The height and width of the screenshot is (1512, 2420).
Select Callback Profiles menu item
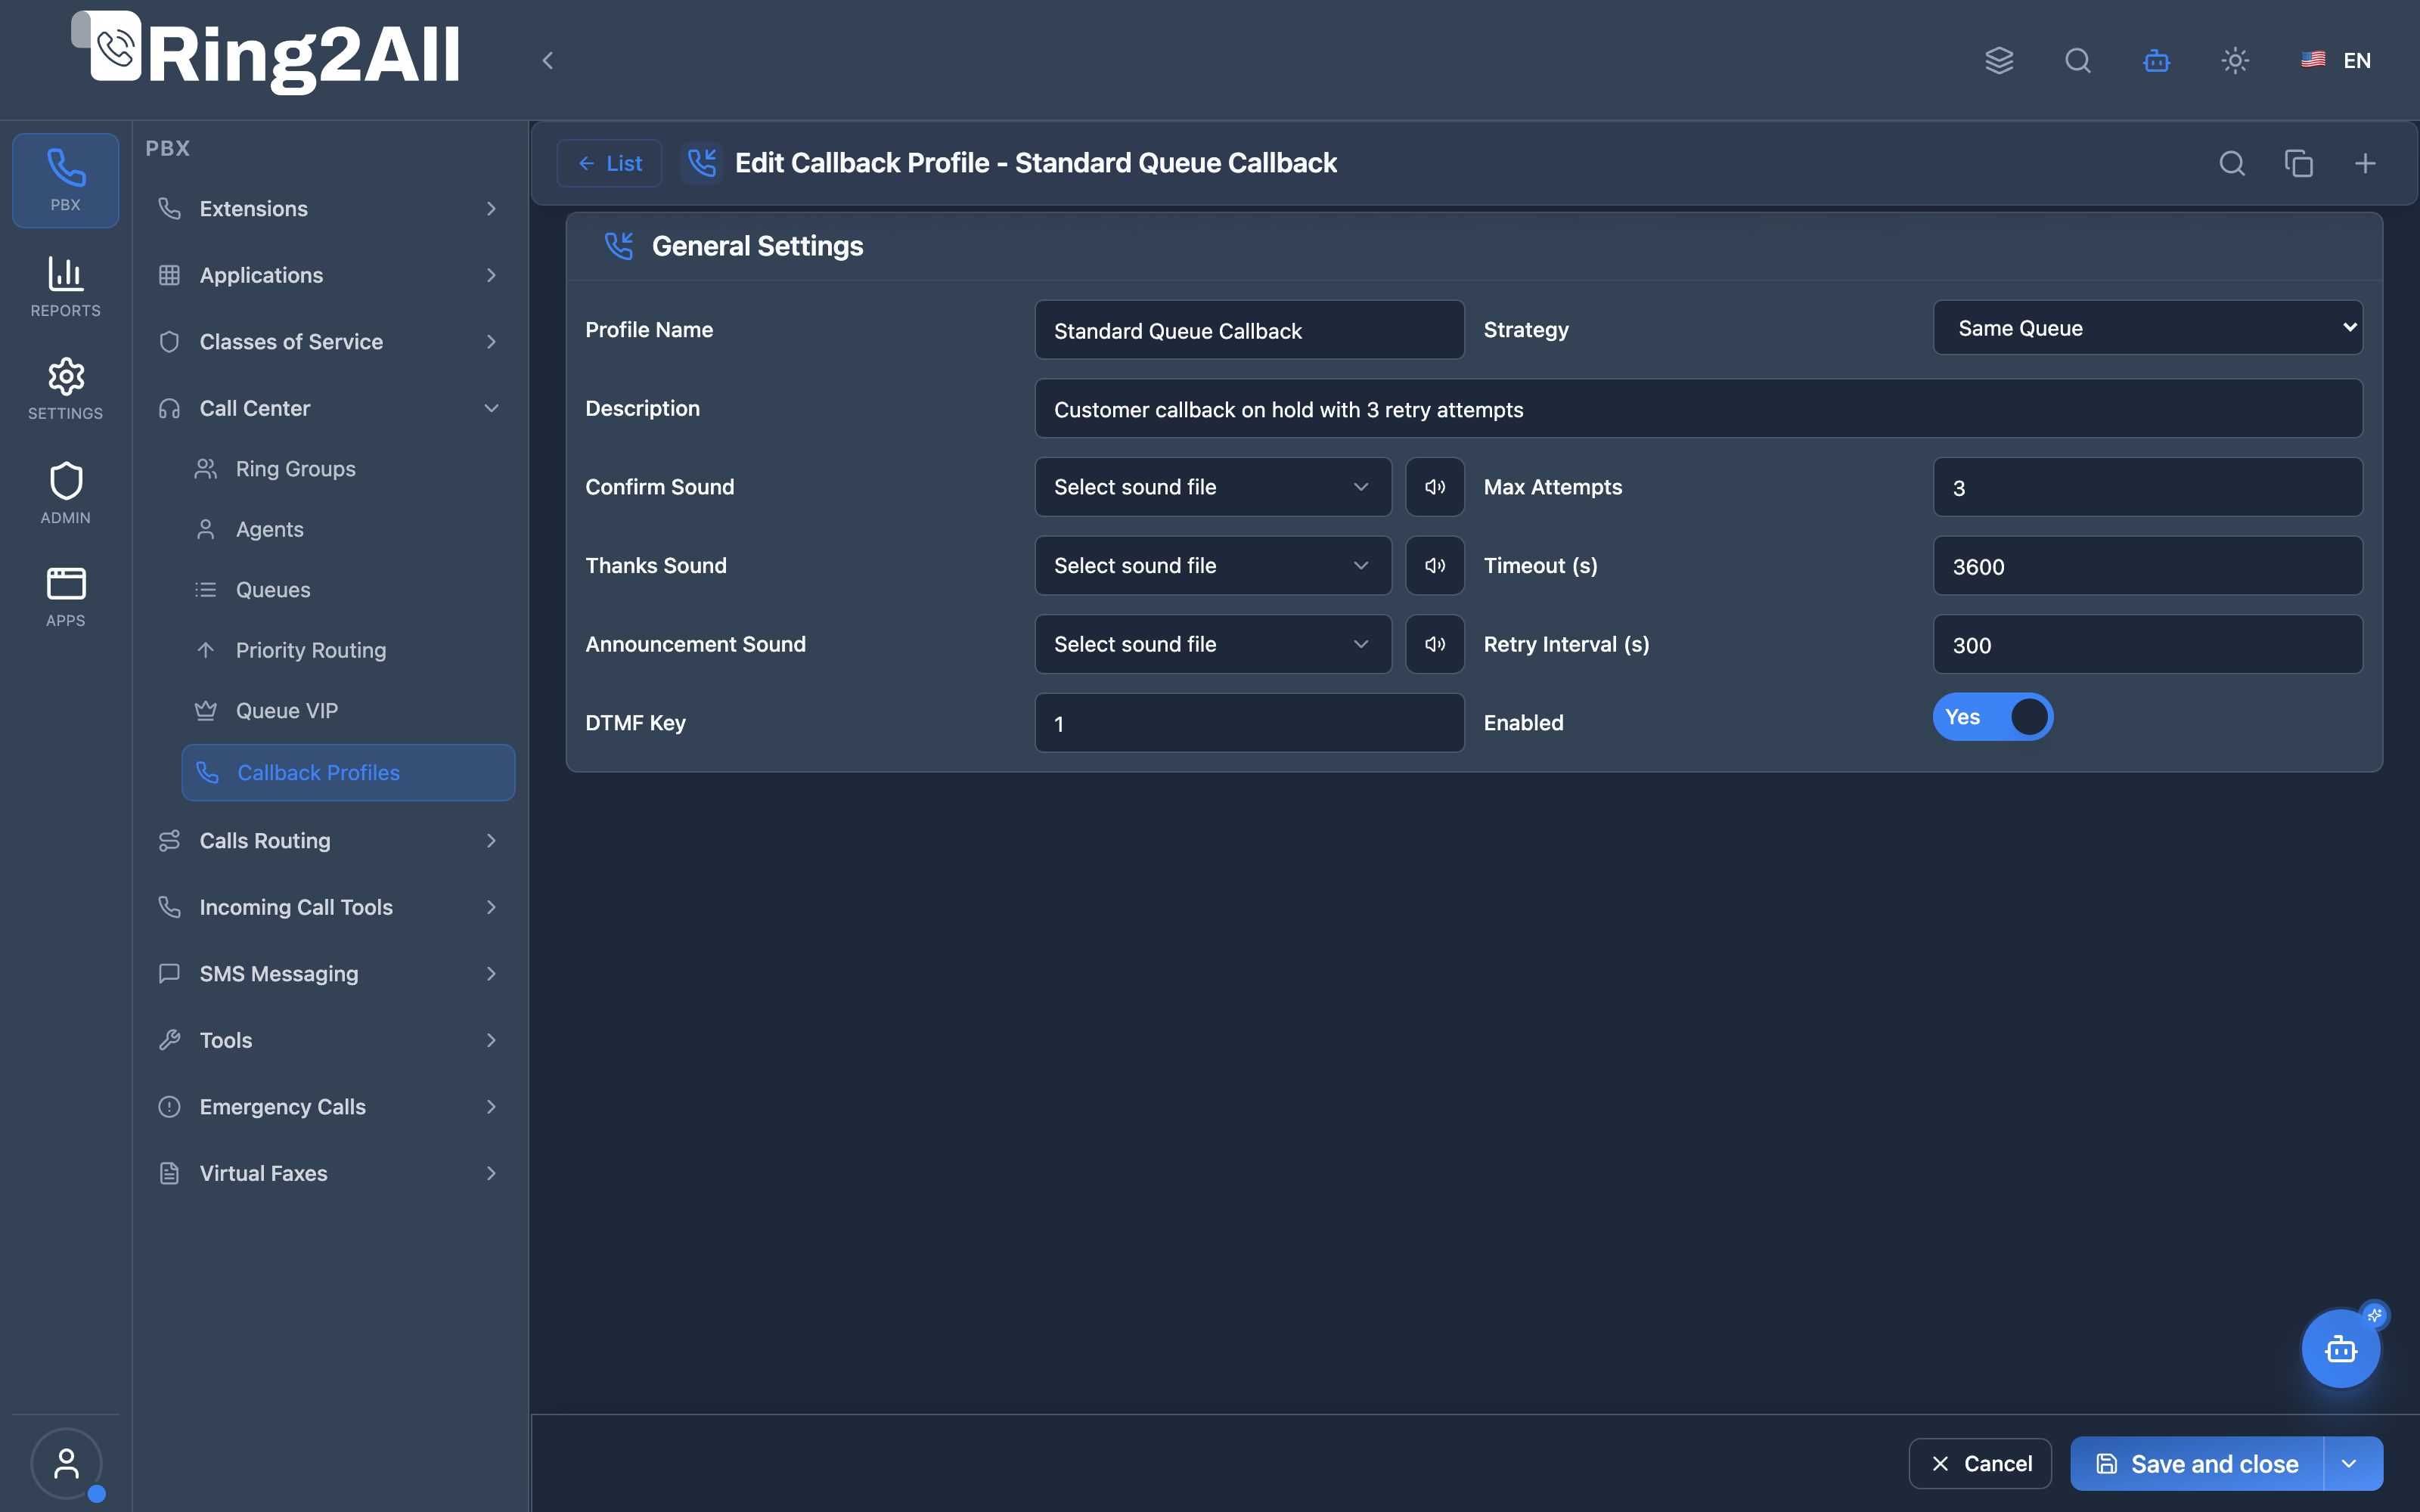[348, 772]
